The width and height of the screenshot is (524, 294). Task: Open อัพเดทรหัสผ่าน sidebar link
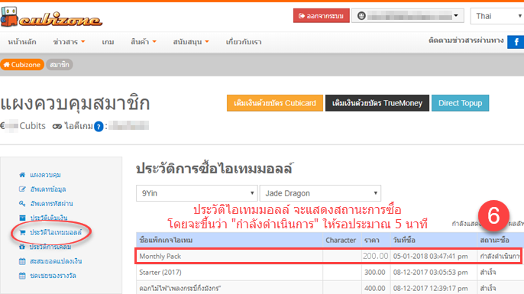(51, 203)
